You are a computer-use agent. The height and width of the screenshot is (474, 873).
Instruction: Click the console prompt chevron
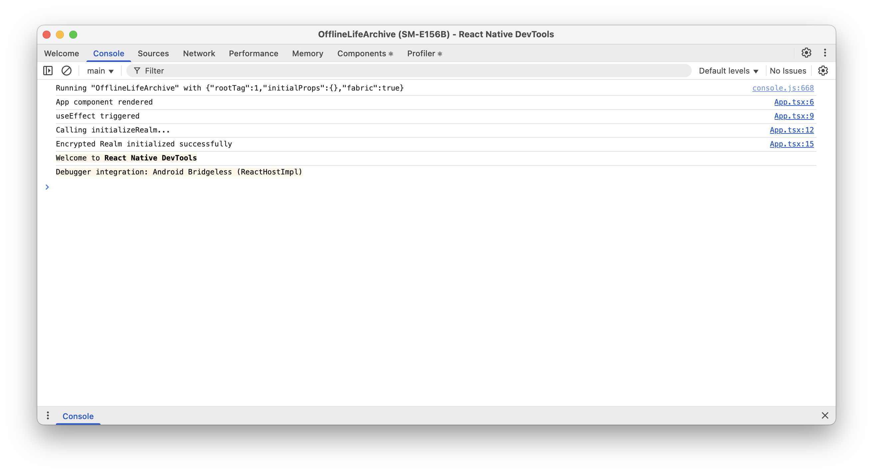click(47, 187)
